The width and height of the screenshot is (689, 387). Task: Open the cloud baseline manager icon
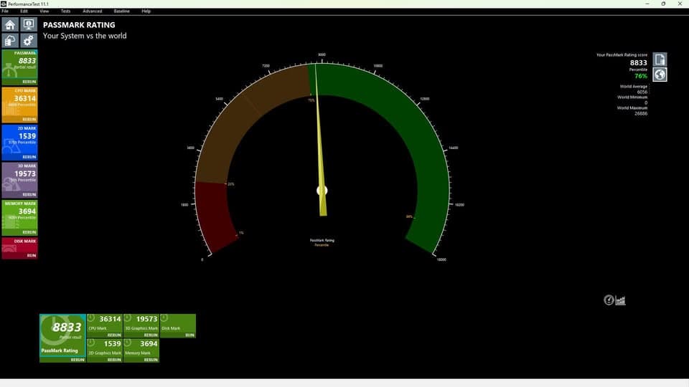[10, 41]
